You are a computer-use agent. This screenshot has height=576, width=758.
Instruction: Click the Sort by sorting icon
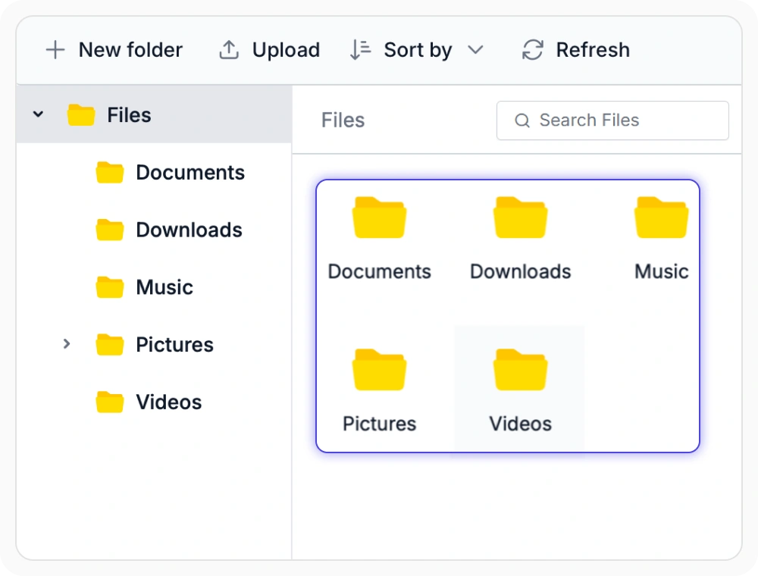(x=360, y=50)
